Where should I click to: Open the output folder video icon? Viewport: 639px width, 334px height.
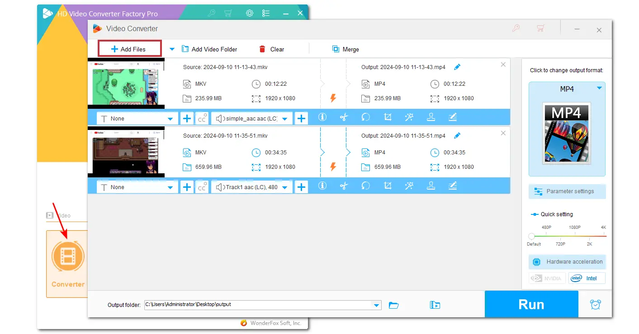pyautogui.click(x=435, y=305)
